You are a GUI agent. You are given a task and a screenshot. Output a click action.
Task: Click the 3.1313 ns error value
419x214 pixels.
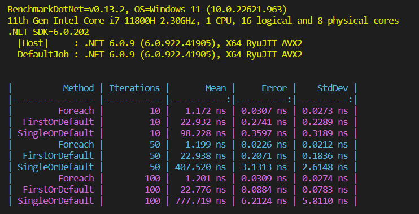pyautogui.click(x=264, y=167)
